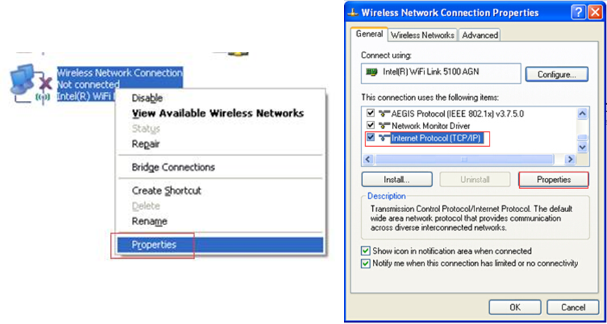Screen dimensions: 607x324
Task: Click the Wireless Network Connection adapter icon
Action: coord(30,84)
